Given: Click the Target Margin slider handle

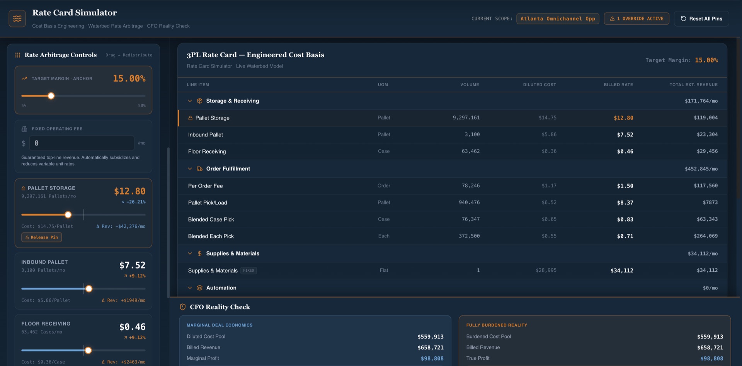Looking at the screenshot, I should pos(51,96).
